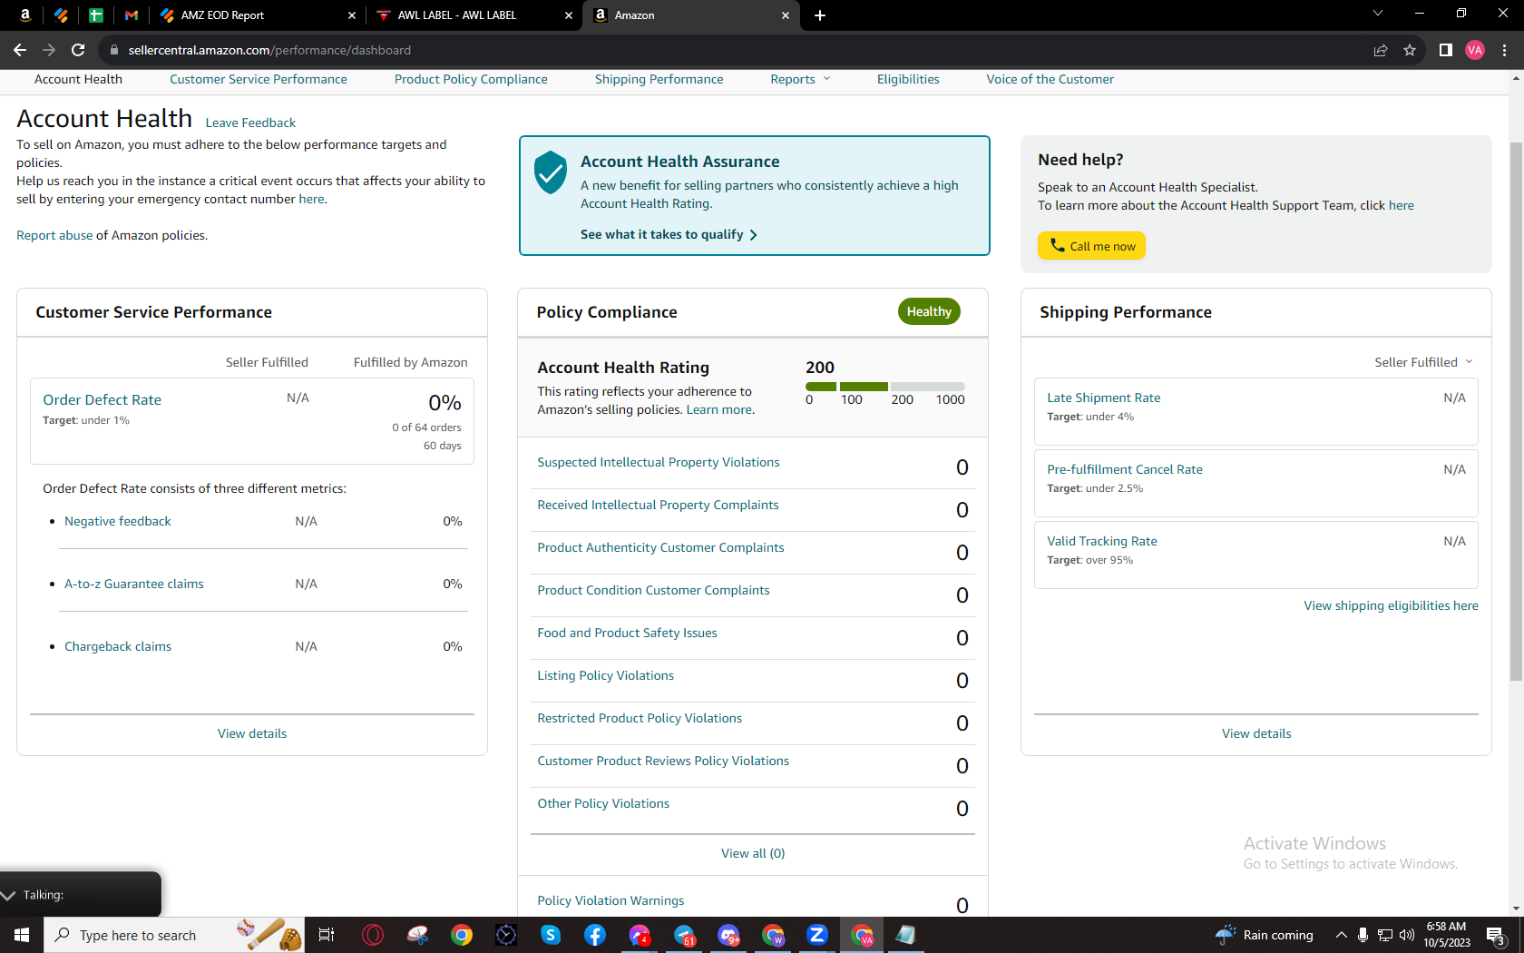Switch to the pinned green spreadsheet tab
The width and height of the screenshot is (1524, 953).
(96, 15)
